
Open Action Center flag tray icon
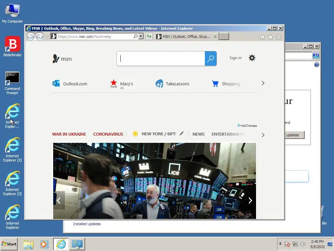(x=287, y=244)
